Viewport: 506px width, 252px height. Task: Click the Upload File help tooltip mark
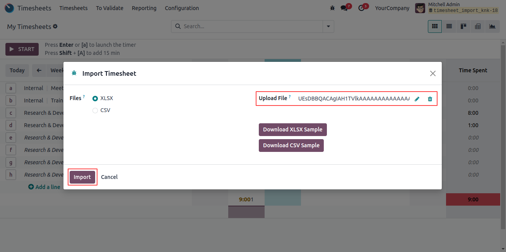[290, 97]
